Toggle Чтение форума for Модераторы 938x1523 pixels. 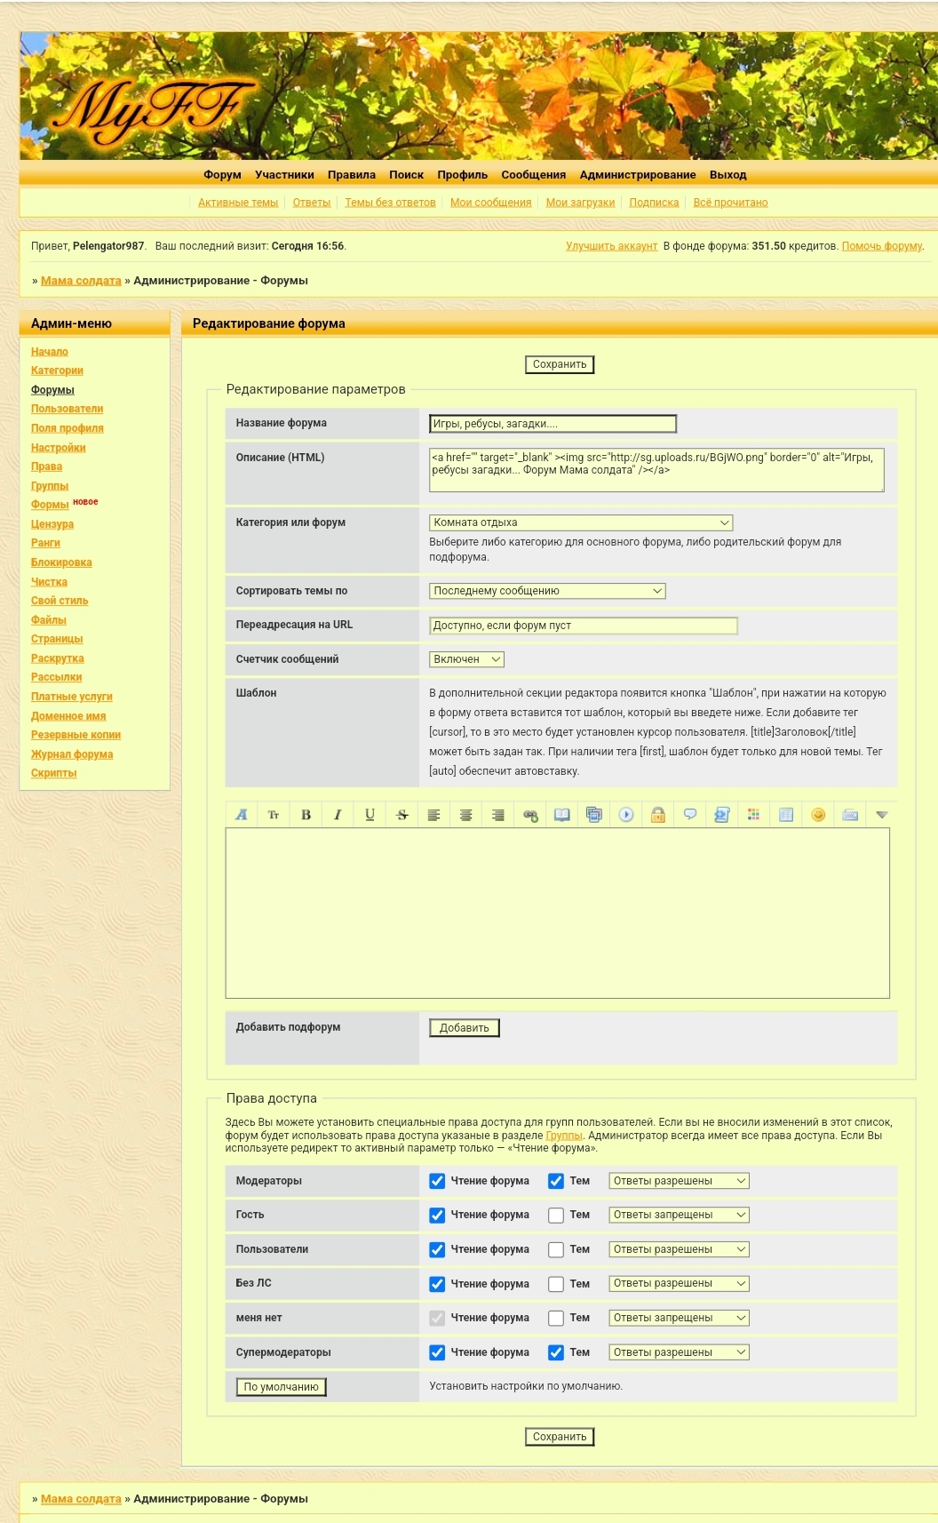(437, 1181)
